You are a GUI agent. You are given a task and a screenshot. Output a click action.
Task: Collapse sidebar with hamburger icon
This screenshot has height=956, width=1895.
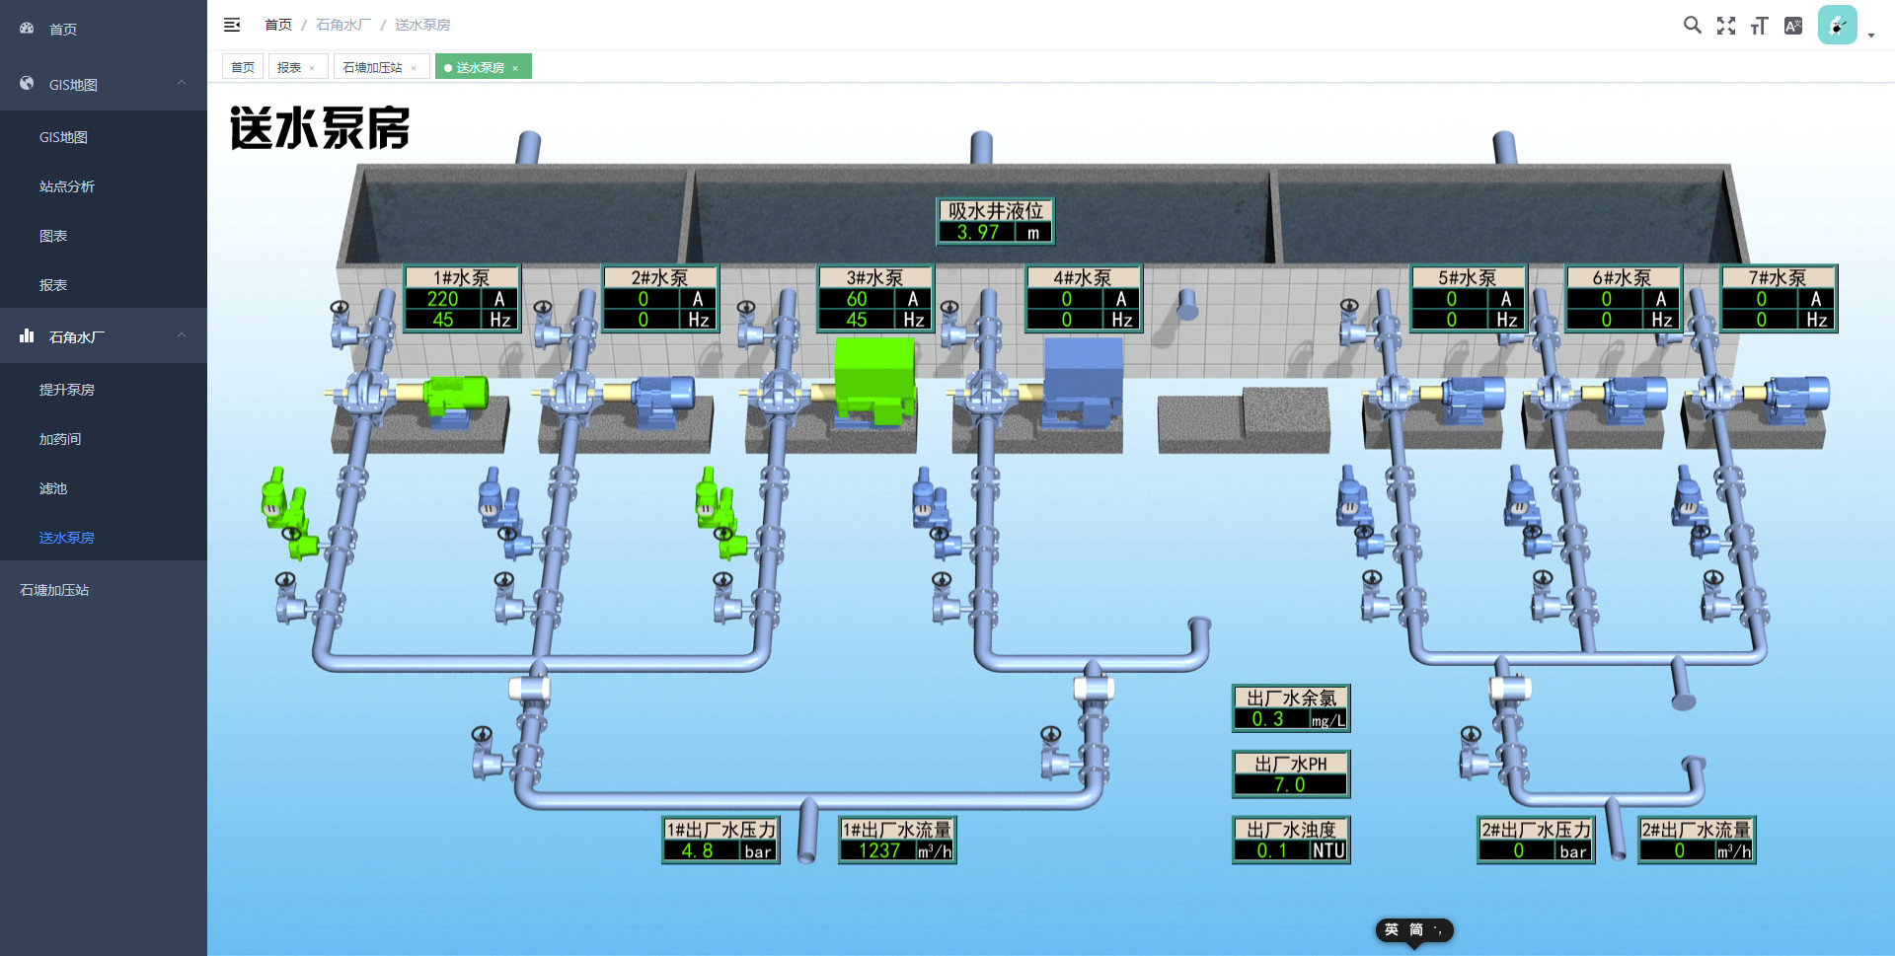point(232,25)
